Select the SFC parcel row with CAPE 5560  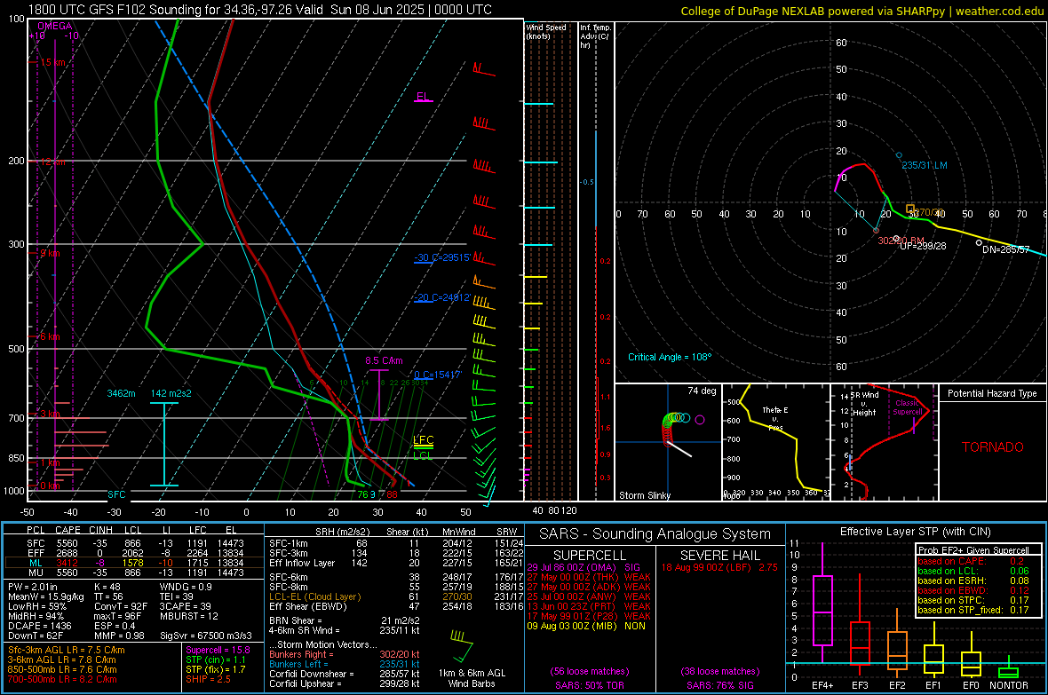[x=134, y=543]
